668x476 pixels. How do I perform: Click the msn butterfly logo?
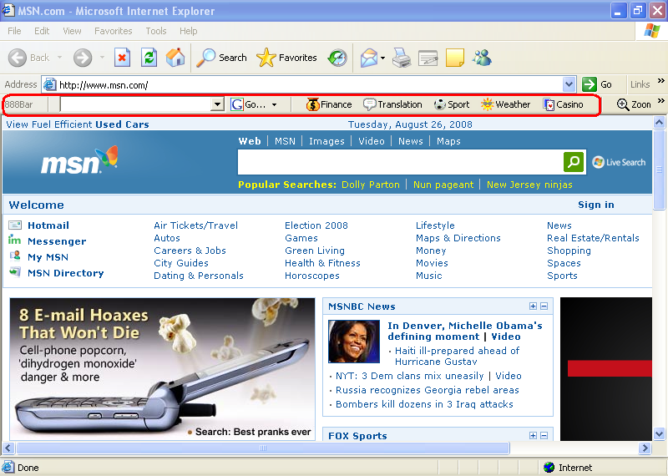79,160
